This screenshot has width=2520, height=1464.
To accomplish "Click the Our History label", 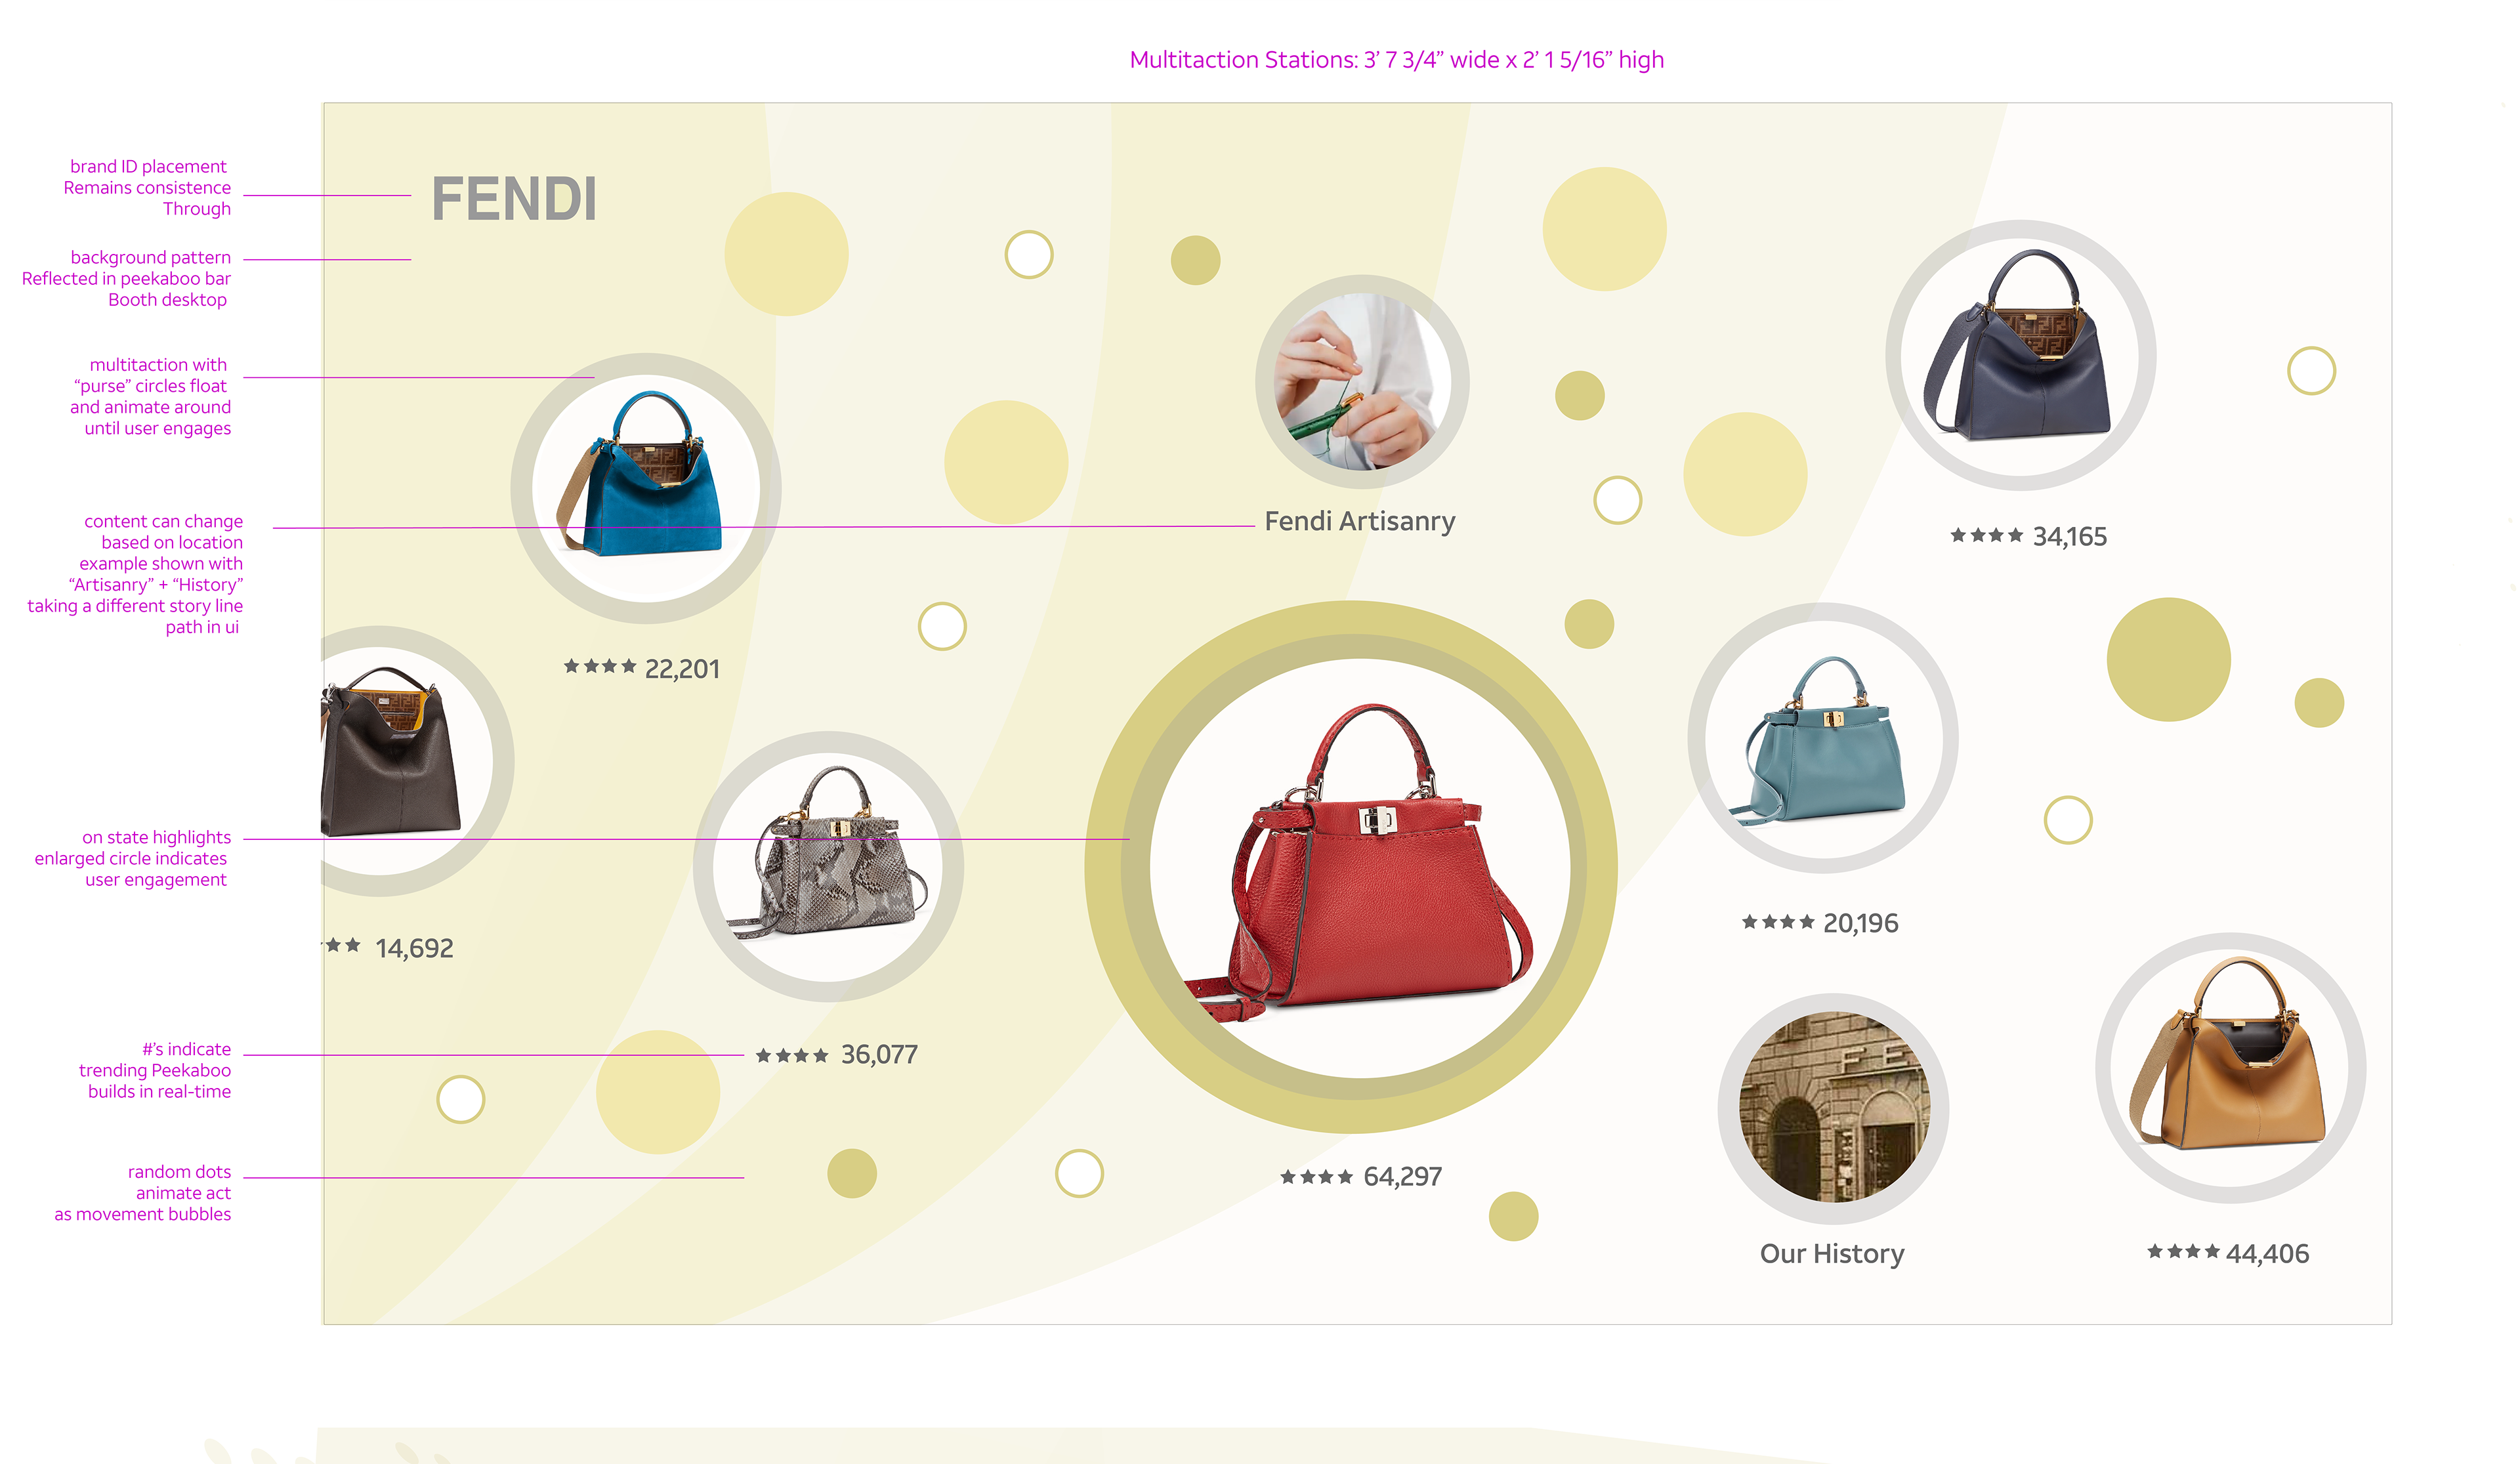I will (x=1832, y=1254).
